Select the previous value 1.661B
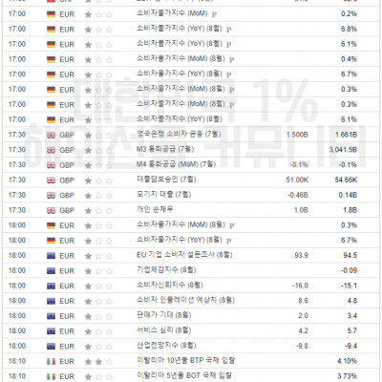This screenshot has height=382, width=382. pos(346,135)
